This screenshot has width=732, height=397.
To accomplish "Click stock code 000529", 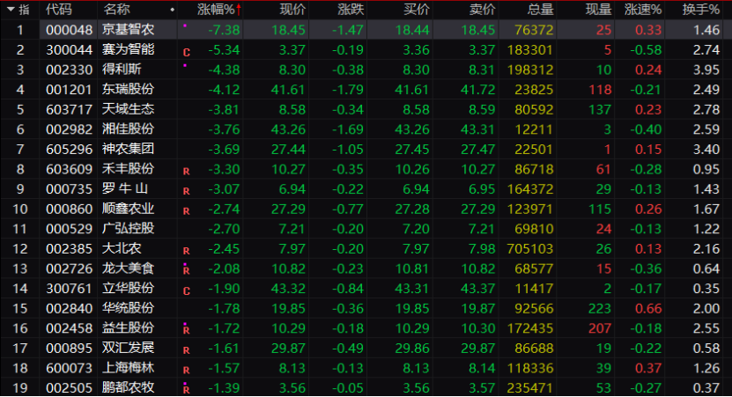I will click(69, 229).
